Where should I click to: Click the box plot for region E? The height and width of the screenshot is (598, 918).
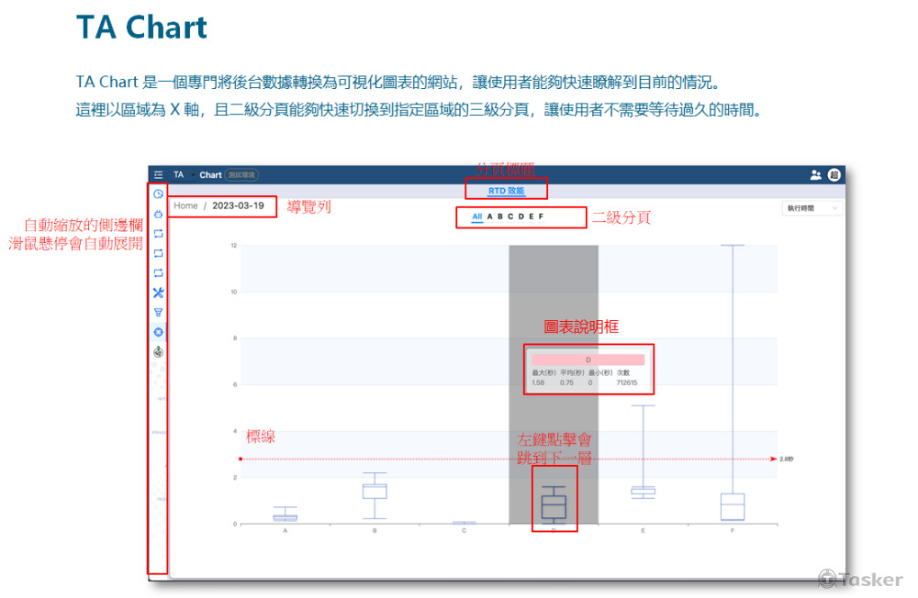tap(643, 491)
